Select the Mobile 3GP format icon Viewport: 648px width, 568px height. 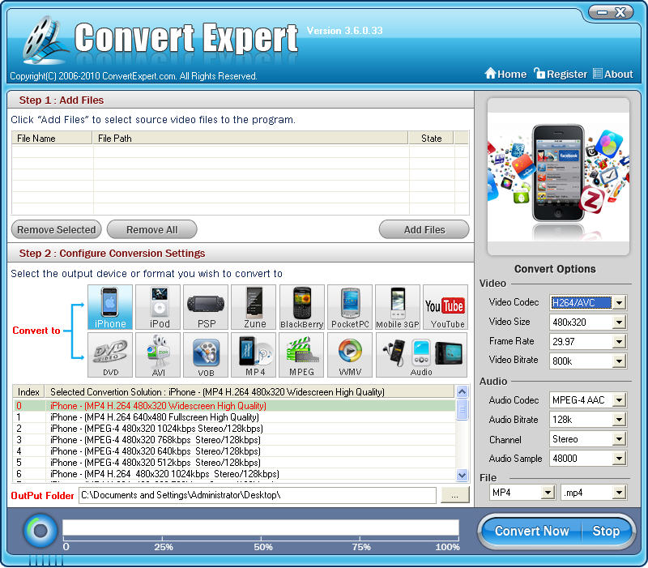[x=398, y=307]
